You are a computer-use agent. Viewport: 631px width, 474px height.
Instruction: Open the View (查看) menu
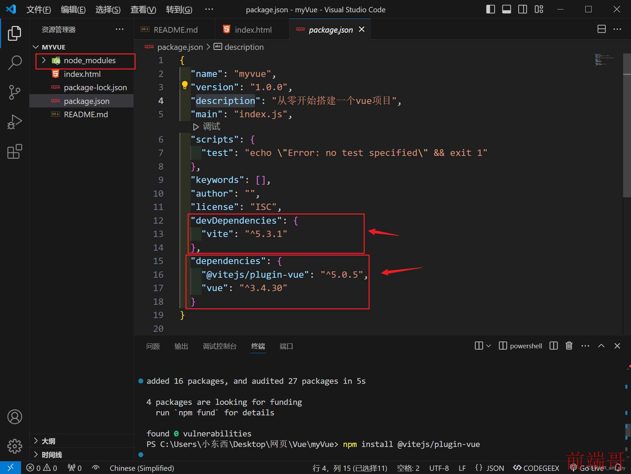coord(143,9)
